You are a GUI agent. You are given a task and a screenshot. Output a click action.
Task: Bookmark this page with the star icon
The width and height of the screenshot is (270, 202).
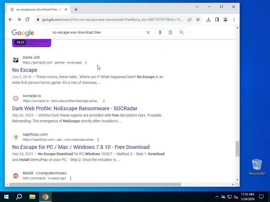(x=198, y=19)
